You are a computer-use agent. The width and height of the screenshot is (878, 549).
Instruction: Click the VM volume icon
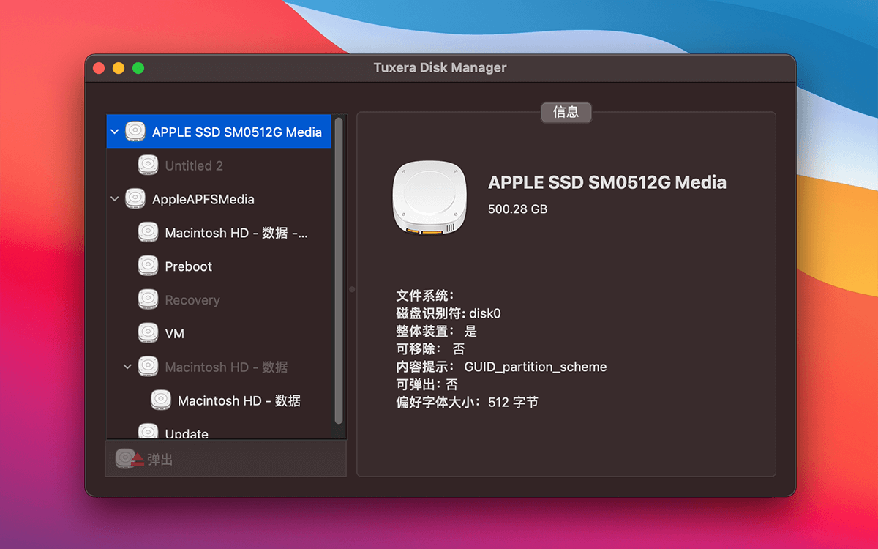[148, 333]
